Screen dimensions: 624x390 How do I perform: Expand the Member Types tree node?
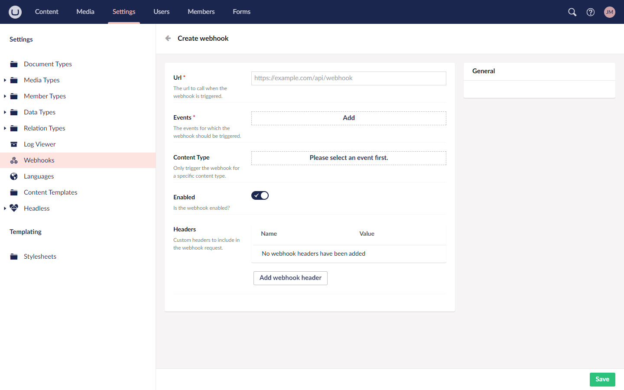(4, 96)
